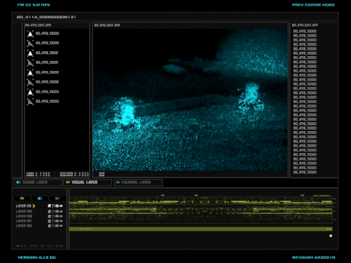Switch to the VISUAL LAYER tab
This screenshot has width=351, height=263.
pyautogui.click(x=88, y=182)
